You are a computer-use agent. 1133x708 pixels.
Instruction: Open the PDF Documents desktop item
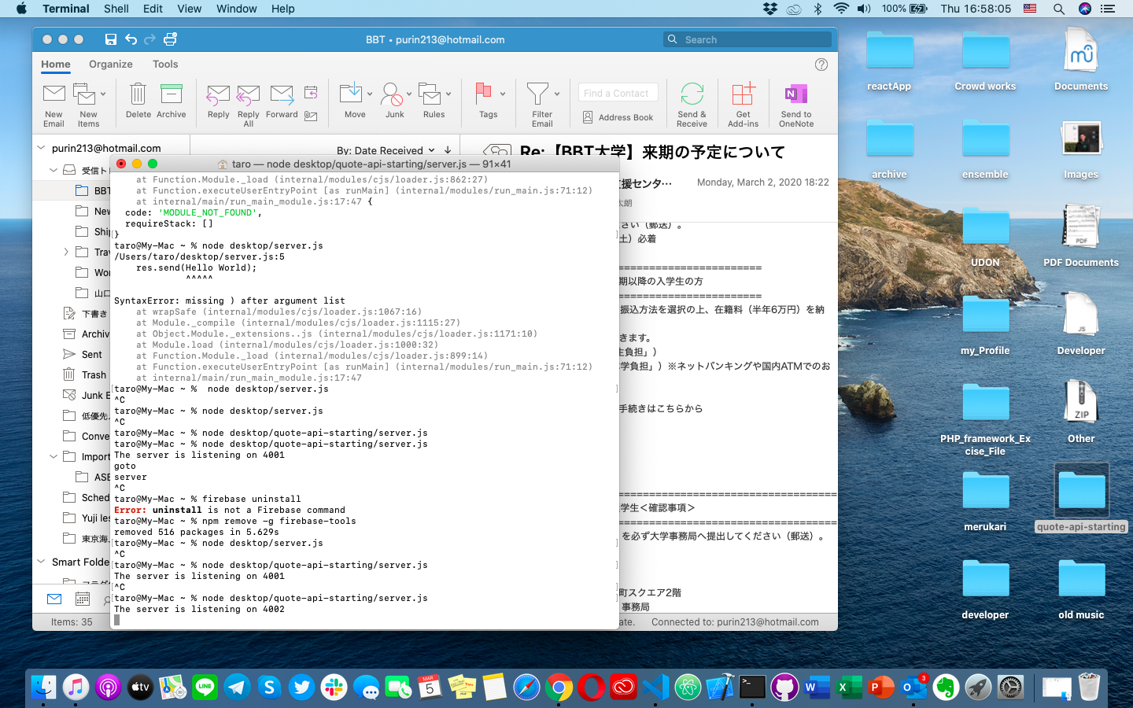(x=1081, y=234)
